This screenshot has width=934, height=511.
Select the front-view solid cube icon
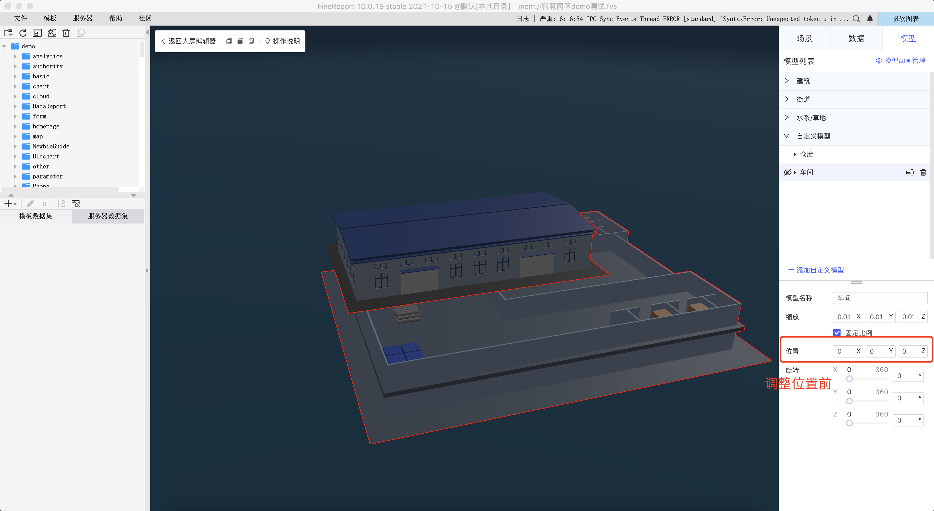[240, 41]
